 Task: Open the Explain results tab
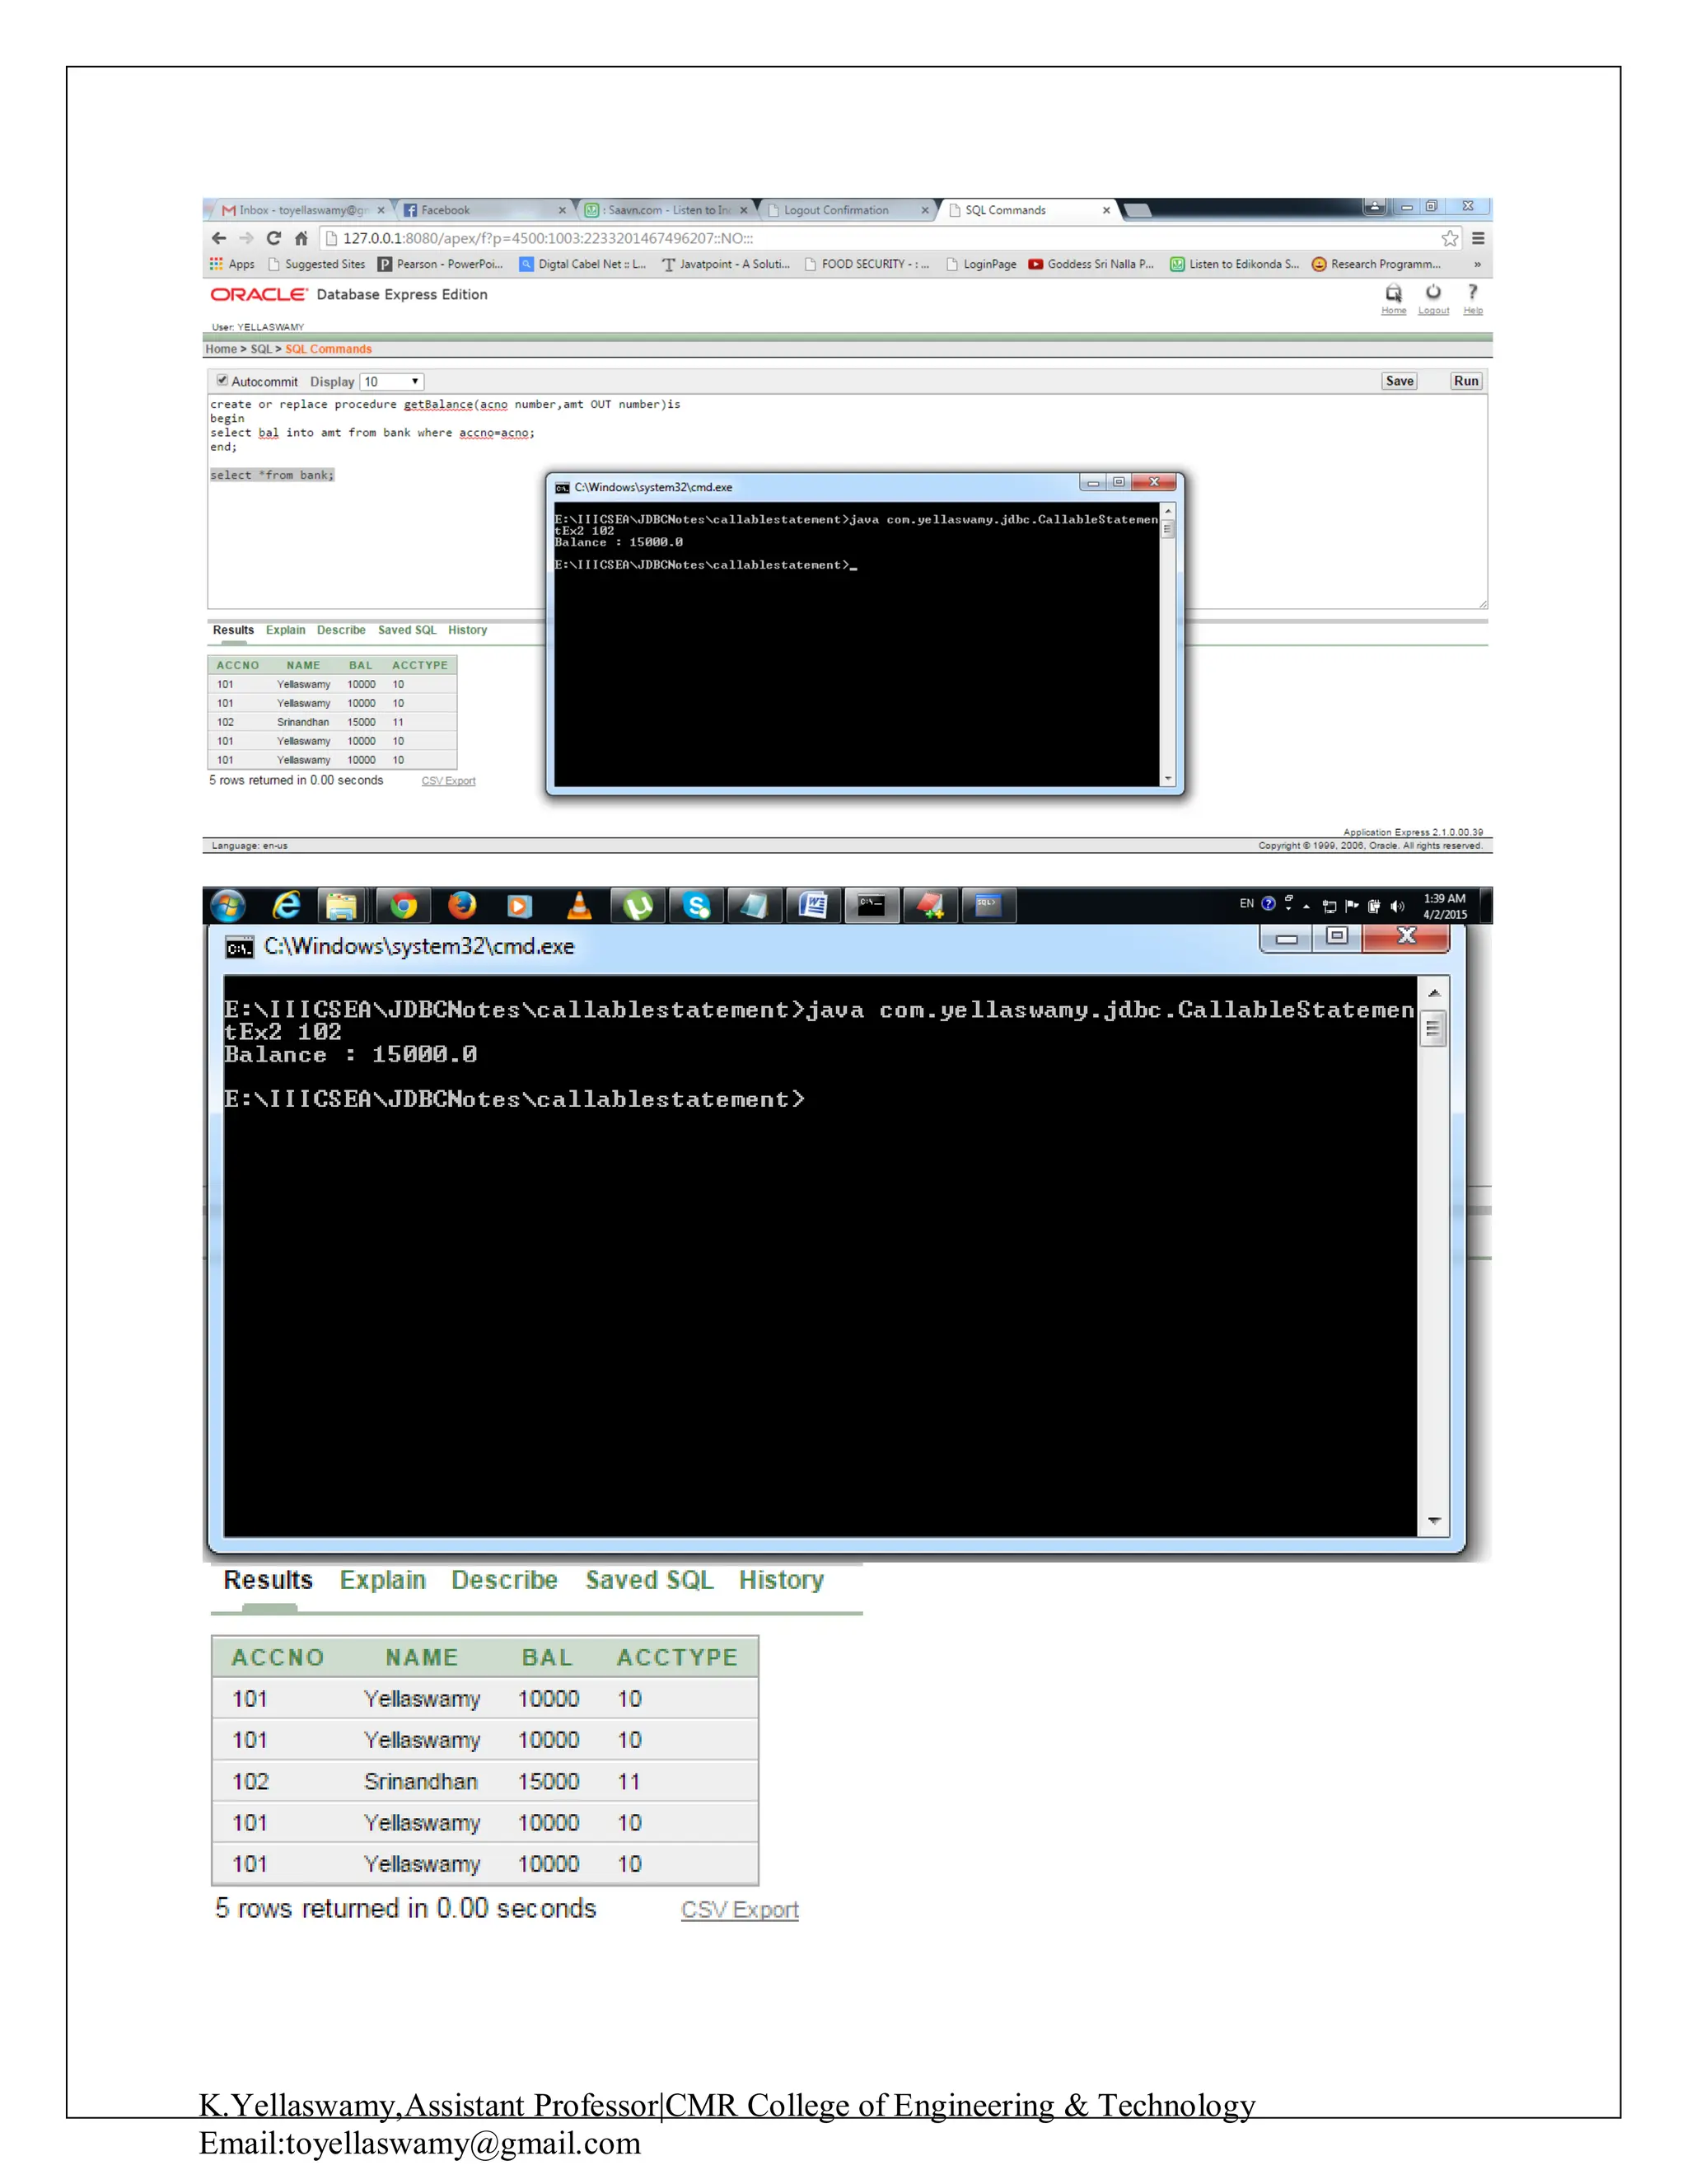coord(285,630)
